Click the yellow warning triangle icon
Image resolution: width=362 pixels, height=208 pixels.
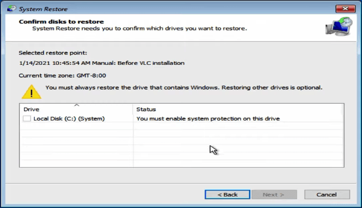pyautogui.click(x=31, y=91)
